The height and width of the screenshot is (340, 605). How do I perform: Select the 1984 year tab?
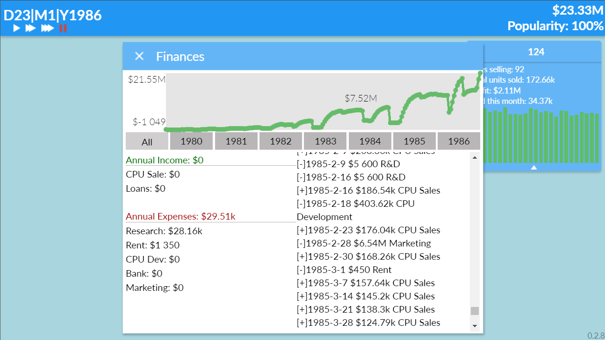(x=370, y=141)
